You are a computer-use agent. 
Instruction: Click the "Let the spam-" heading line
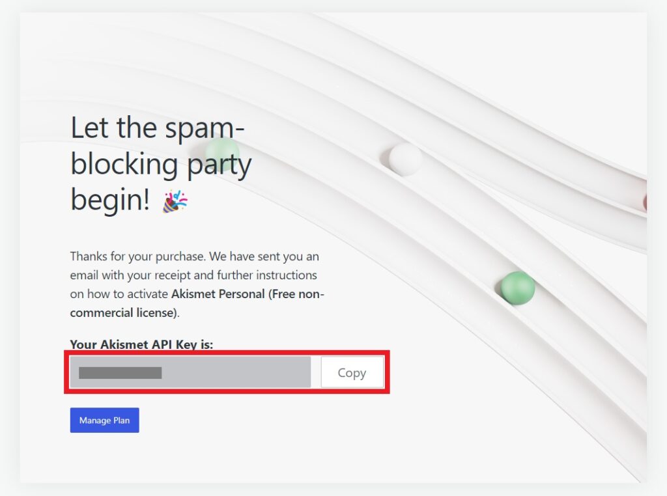[158, 127]
